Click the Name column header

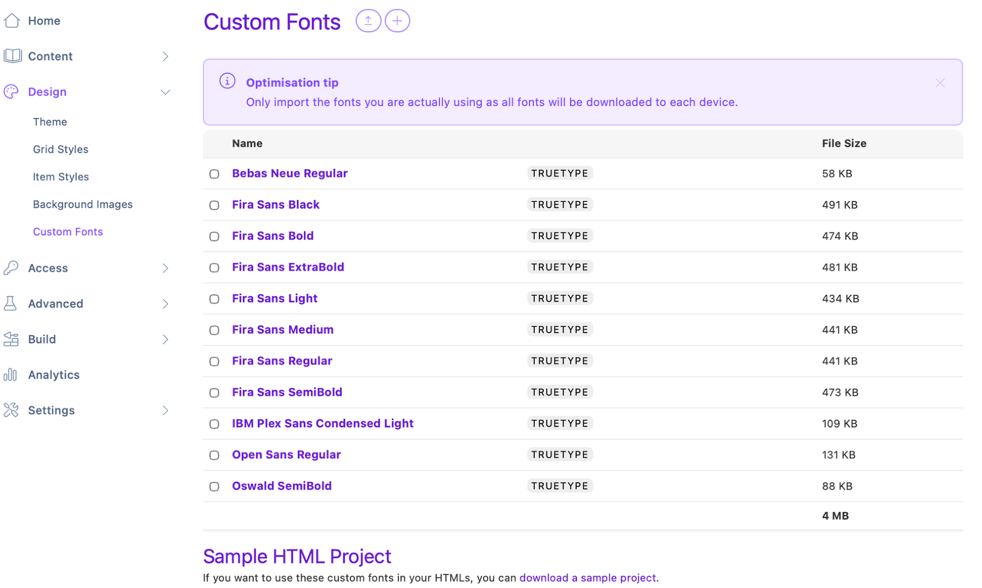click(247, 143)
